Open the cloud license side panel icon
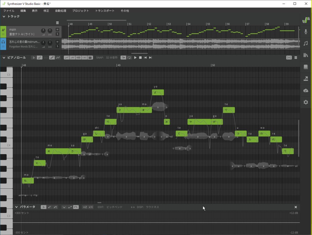This screenshot has height=235, width=312. [306, 90]
